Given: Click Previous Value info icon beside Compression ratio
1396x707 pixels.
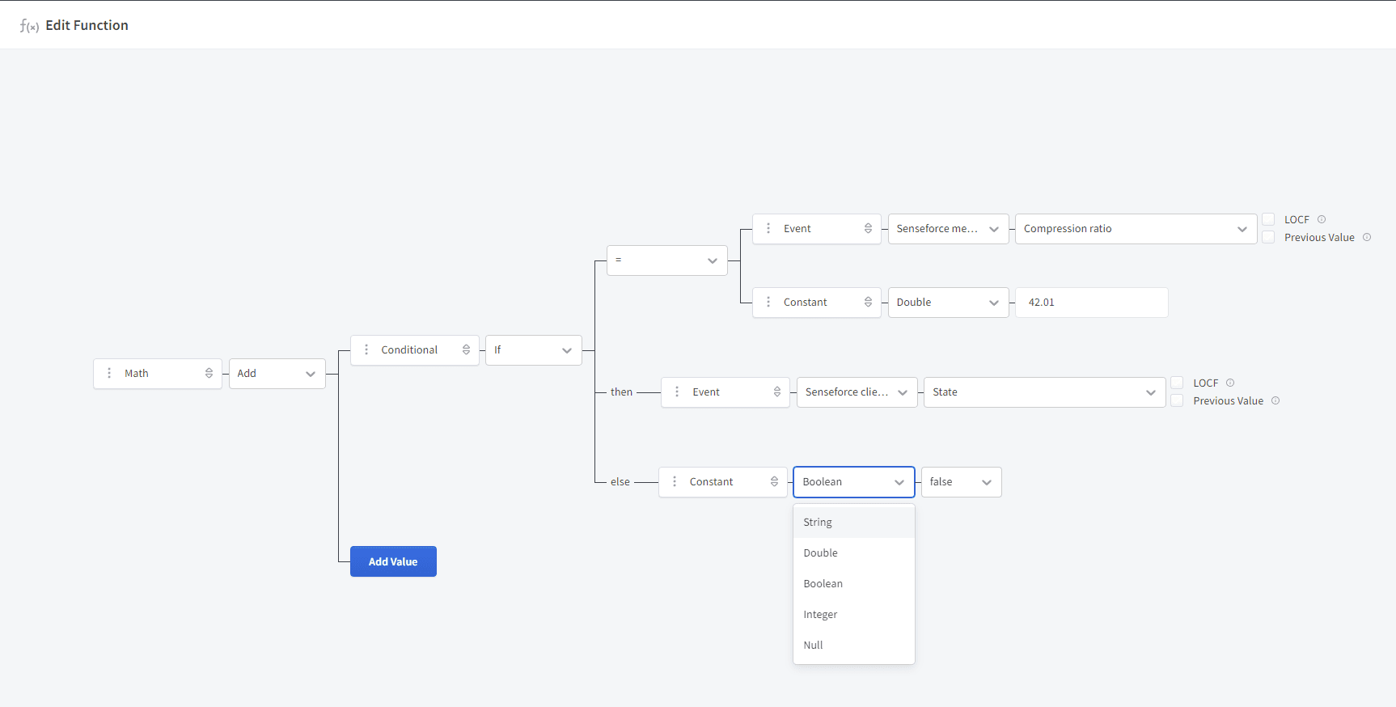Looking at the screenshot, I should pos(1367,237).
